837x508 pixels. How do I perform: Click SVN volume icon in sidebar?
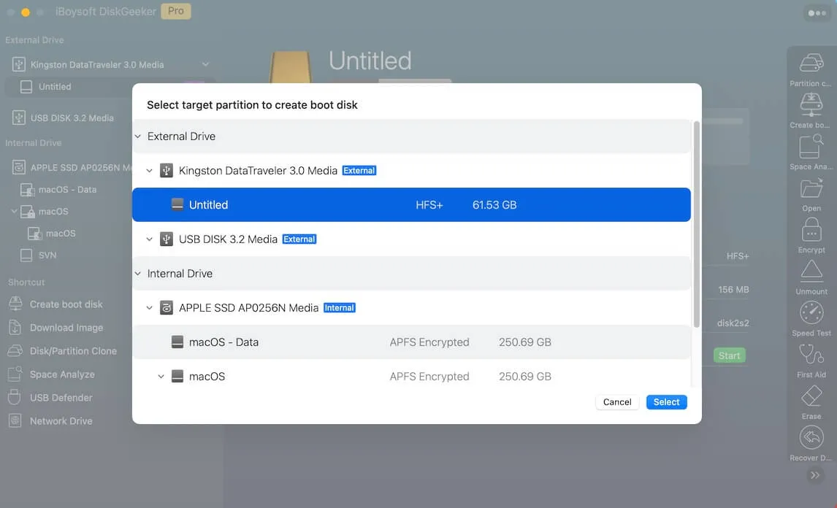click(26, 255)
